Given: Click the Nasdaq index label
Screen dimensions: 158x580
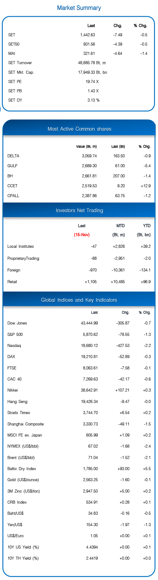Looking at the screenshot, I should pyautogui.click(x=14, y=345).
